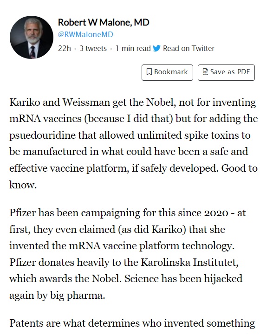Click the Twitter bird icon
Screen dimensions: 273x335
click(157, 48)
